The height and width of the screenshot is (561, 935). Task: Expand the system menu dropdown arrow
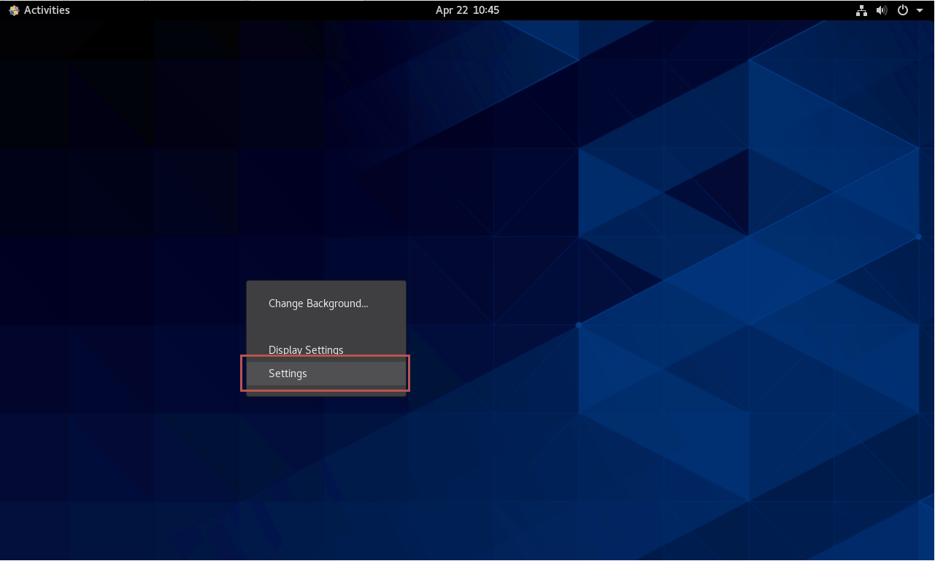[x=920, y=10]
